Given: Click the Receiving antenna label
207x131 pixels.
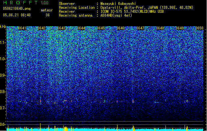Looking at the screenshot, I should click(76, 15).
